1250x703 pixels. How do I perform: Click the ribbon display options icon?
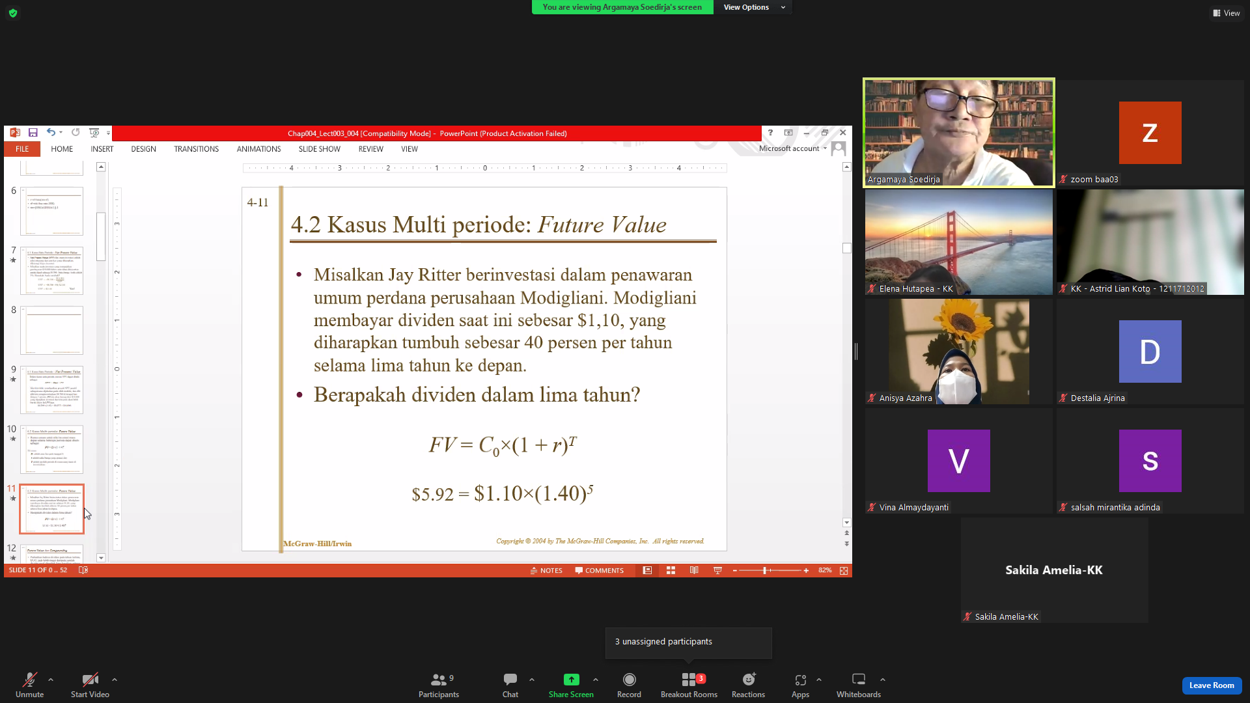(x=788, y=133)
